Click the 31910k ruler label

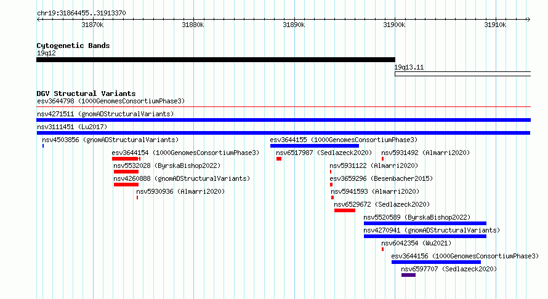tap(495, 25)
